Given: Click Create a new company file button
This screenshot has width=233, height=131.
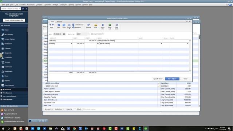Looking at the screenshot, I should (x=14, y=20).
